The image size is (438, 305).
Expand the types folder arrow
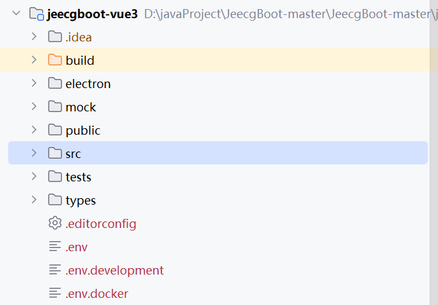click(x=34, y=199)
